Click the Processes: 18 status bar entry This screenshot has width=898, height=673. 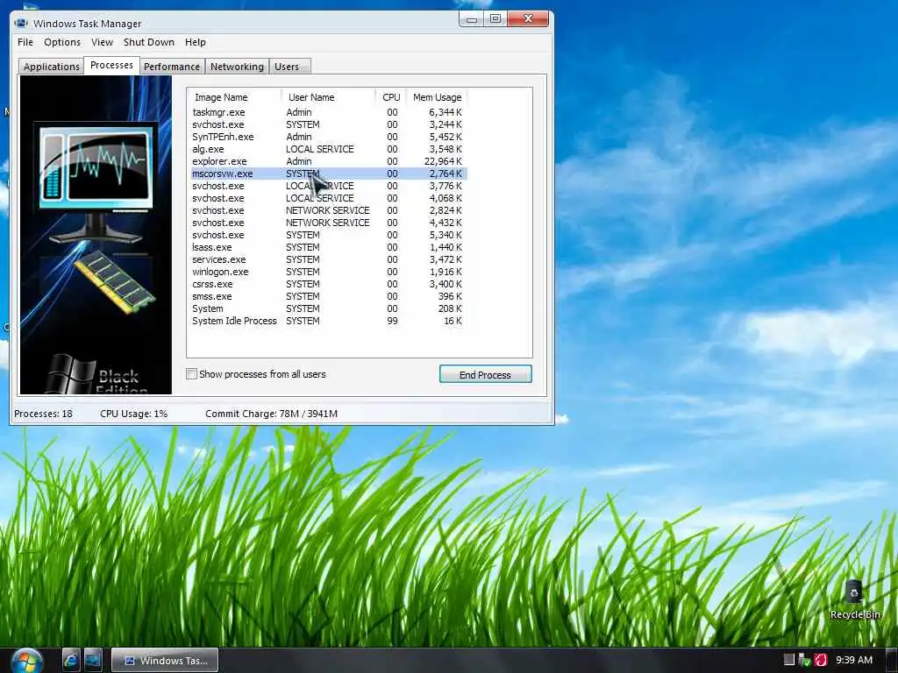(44, 414)
